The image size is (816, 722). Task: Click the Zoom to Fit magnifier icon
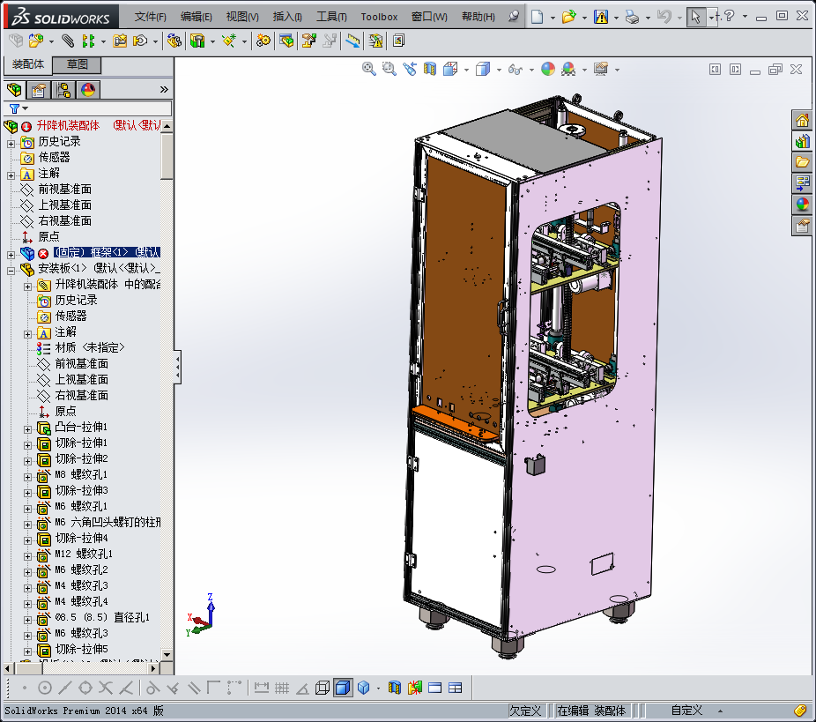(x=369, y=70)
